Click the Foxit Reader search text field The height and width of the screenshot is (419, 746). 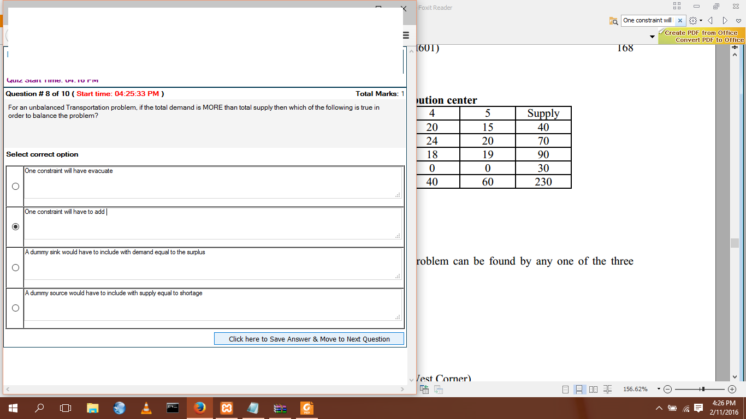[x=648, y=21]
